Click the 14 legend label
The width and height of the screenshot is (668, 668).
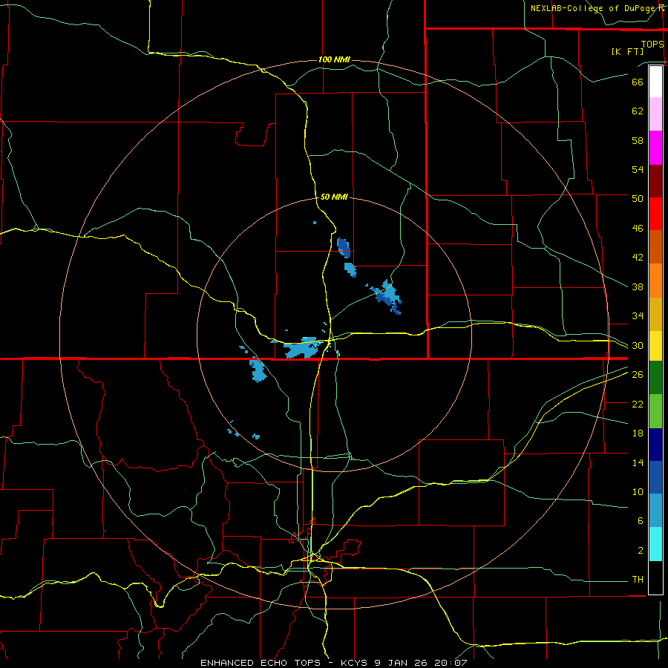(x=638, y=462)
